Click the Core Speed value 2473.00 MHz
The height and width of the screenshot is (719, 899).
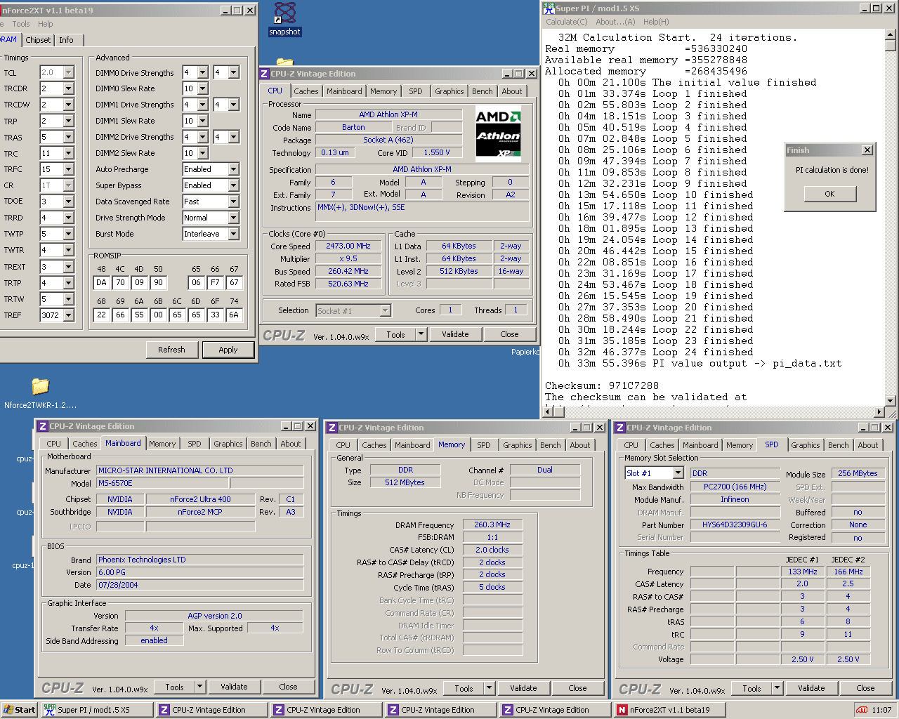pyautogui.click(x=348, y=246)
